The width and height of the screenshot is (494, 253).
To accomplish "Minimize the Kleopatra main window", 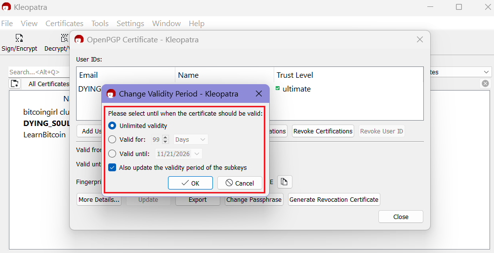I will pos(430,7).
